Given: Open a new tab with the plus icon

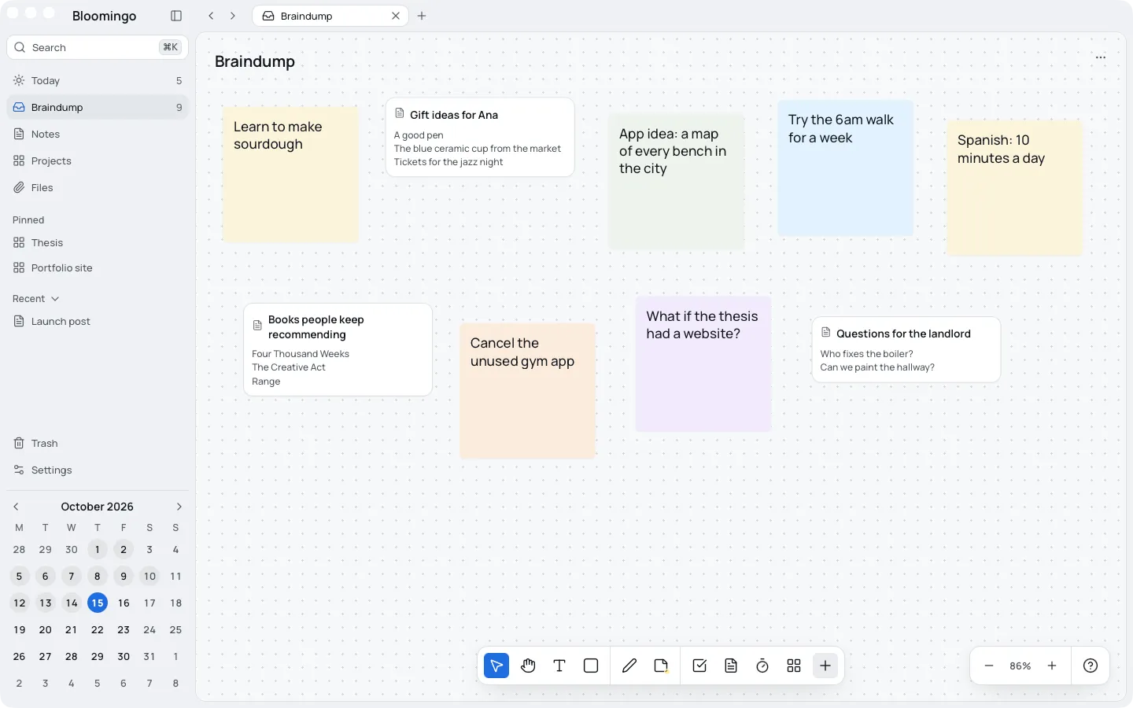Looking at the screenshot, I should point(422,16).
